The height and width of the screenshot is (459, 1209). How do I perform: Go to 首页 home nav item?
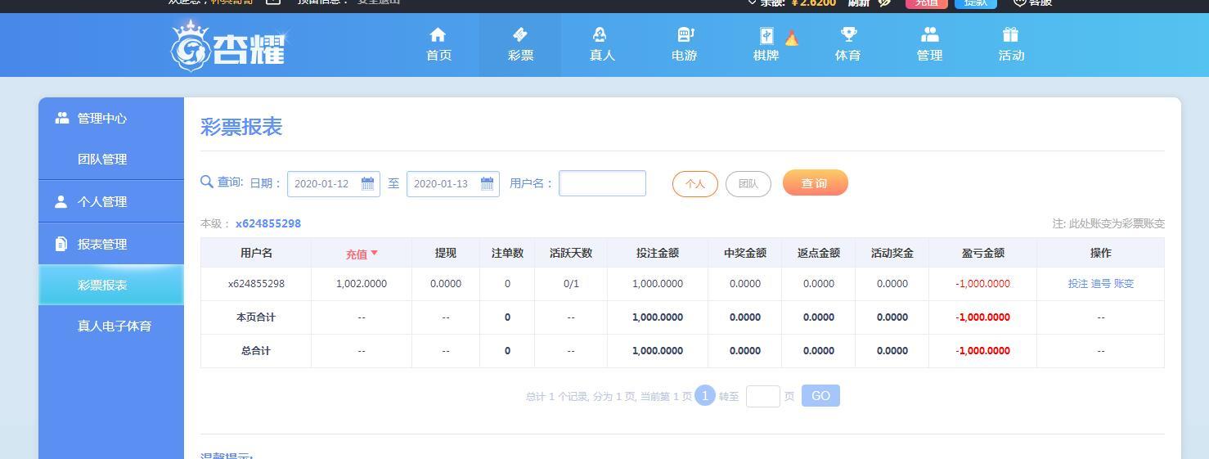pos(438,45)
